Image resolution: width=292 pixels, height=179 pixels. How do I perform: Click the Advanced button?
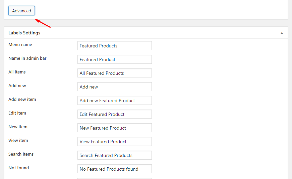[21, 11]
